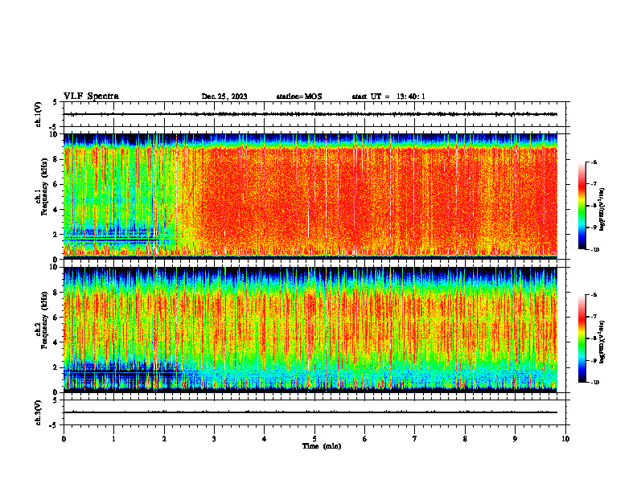Click time axis tick label "3"
The width and height of the screenshot is (637, 492).
pyautogui.click(x=214, y=439)
